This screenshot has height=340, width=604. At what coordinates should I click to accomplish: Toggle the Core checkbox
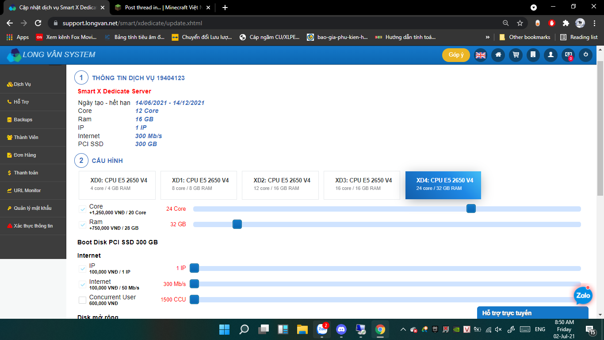pyautogui.click(x=82, y=209)
